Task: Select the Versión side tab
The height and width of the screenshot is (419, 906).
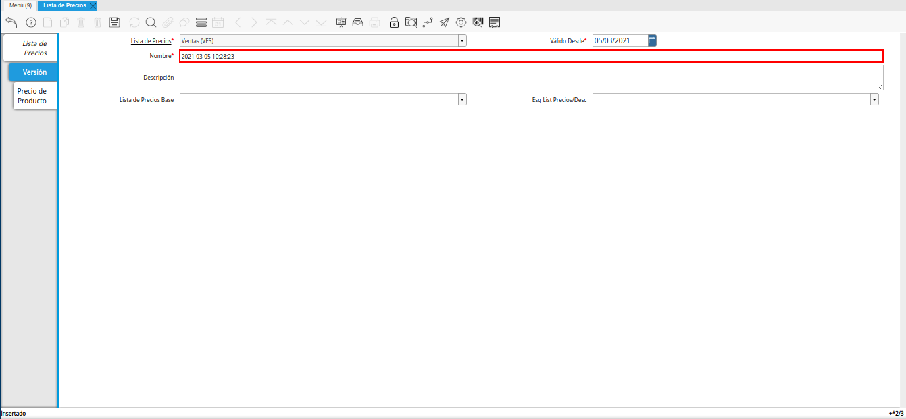Action: (x=33, y=72)
